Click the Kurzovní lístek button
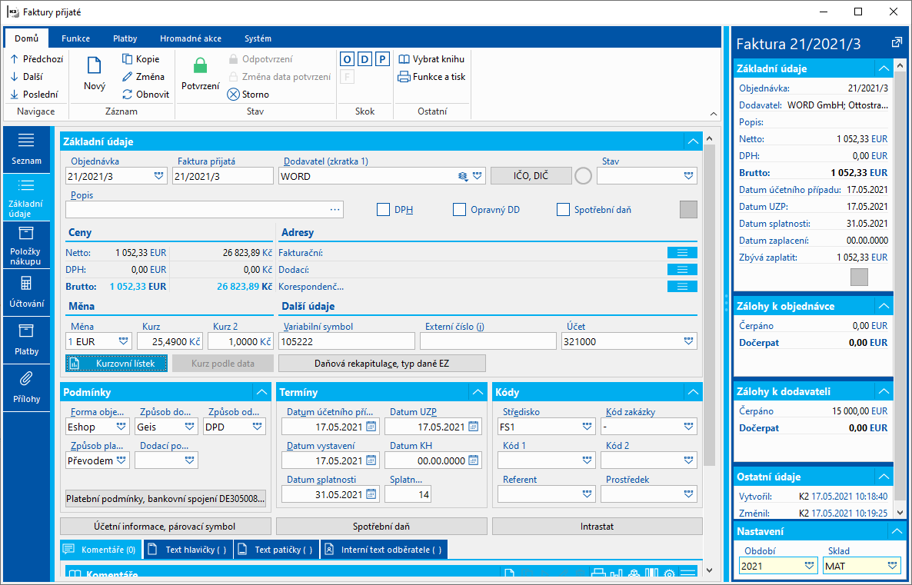Viewport: 912px width, 585px height. pos(116,364)
